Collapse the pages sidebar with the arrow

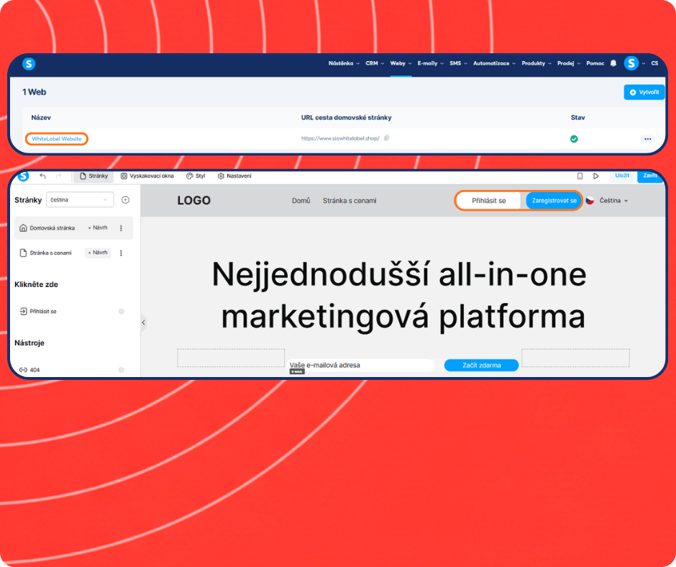point(144,322)
